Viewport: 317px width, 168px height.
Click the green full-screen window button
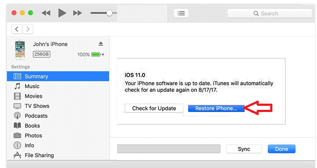click(x=30, y=13)
